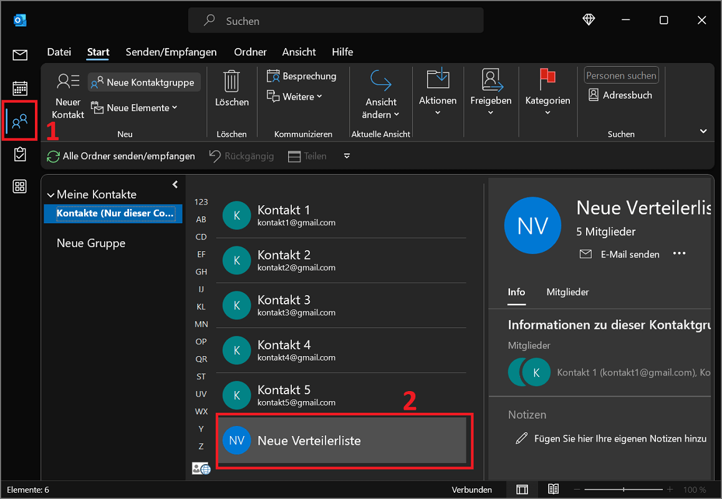Open Ansicht ändern dropdown
The height and width of the screenshot is (499, 722).
coord(381,94)
